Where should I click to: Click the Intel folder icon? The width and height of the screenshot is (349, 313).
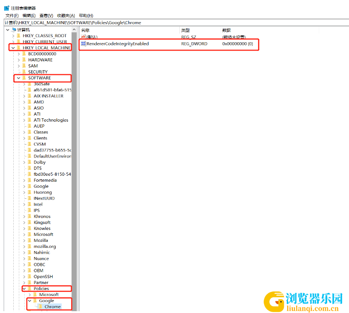point(30,204)
